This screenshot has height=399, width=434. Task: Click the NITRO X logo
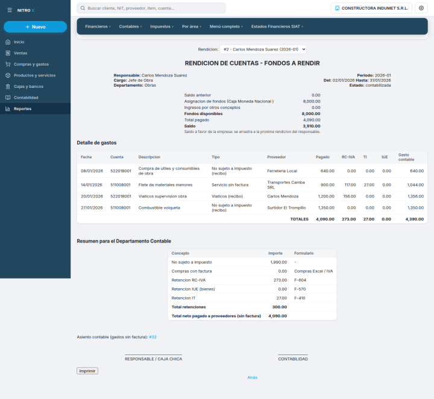[26, 10]
